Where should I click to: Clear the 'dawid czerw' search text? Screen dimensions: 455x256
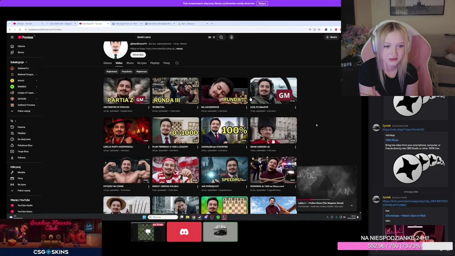tap(214, 37)
